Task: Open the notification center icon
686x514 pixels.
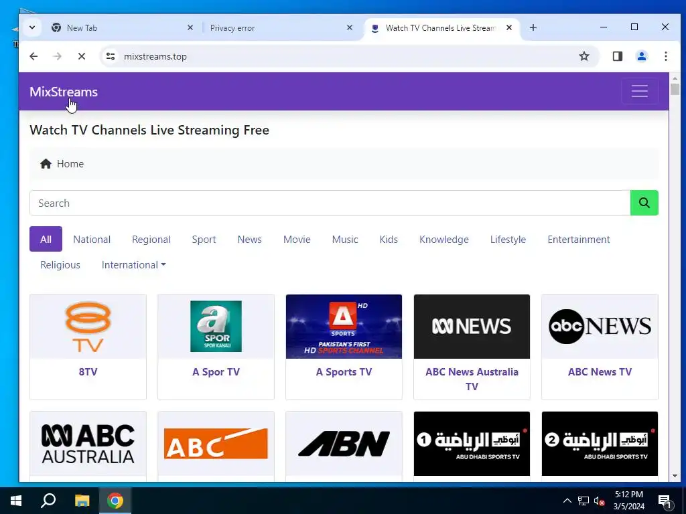Action: point(665,501)
